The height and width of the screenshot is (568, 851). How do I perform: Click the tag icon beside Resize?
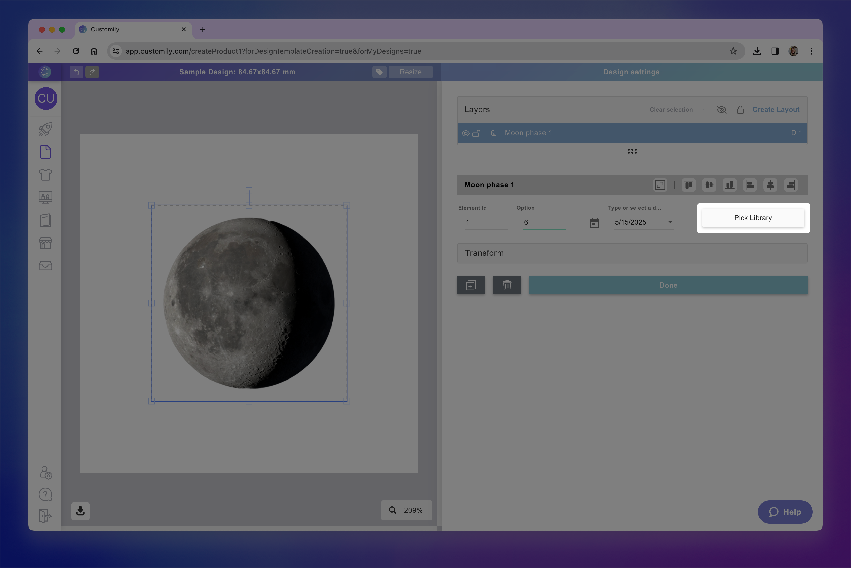click(379, 72)
